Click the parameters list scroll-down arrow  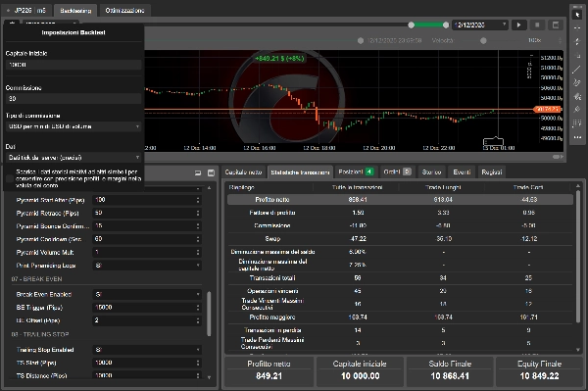point(209,377)
